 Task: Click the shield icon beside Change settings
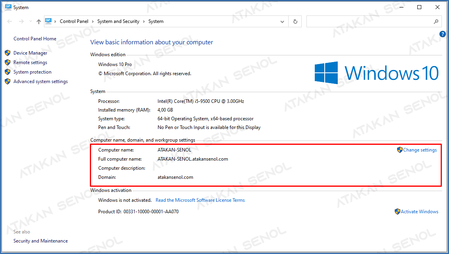pos(400,150)
